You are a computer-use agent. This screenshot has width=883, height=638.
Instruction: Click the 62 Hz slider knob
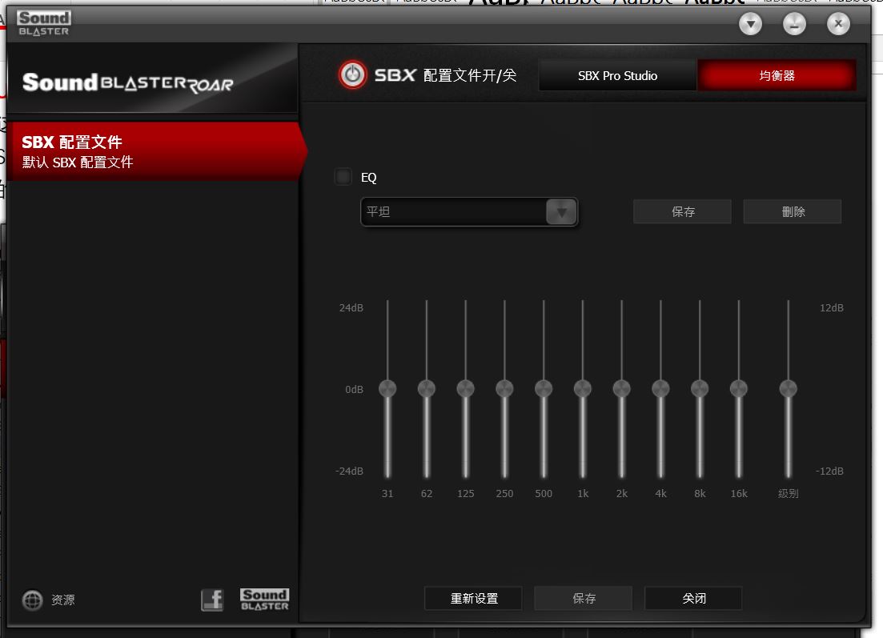click(427, 388)
